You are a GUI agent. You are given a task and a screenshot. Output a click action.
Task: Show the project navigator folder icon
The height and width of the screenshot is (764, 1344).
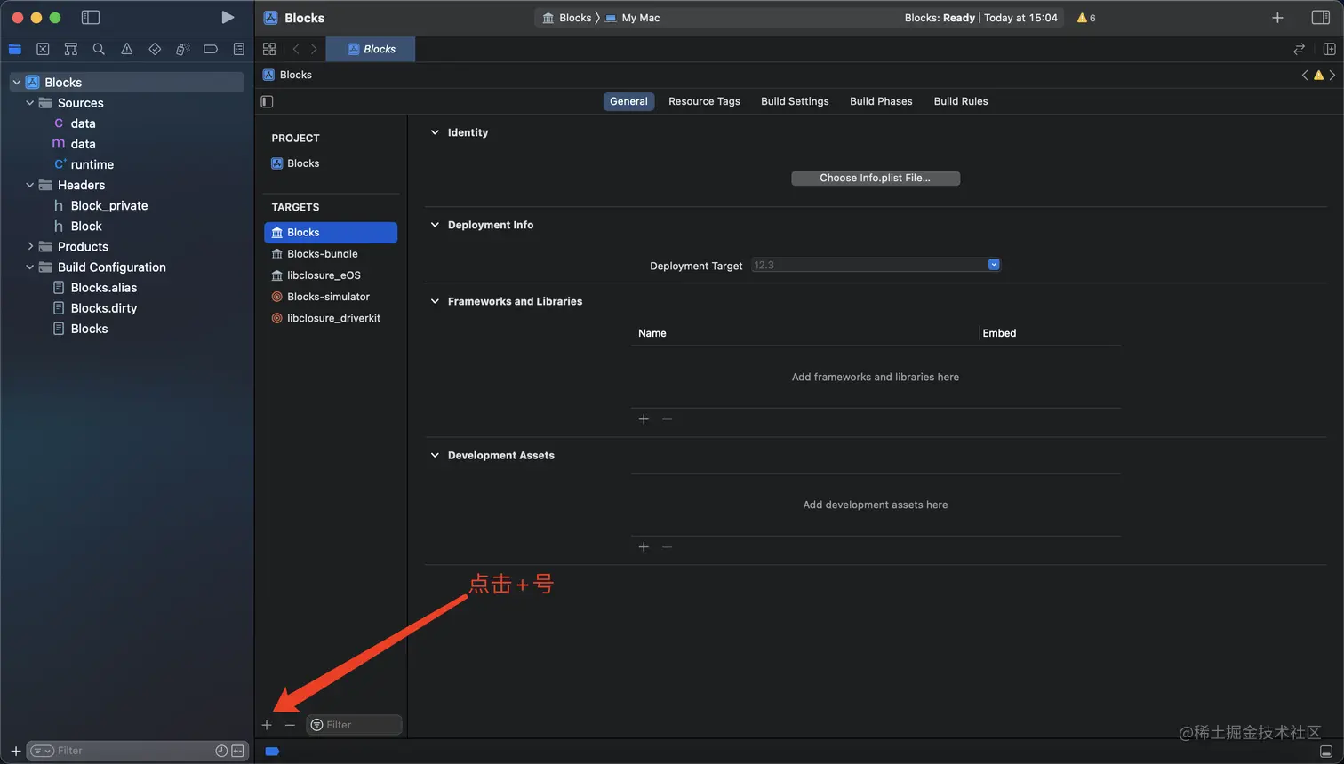[x=15, y=49]
